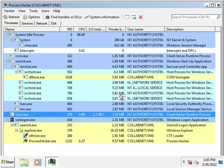The image size is (224, 168).
Task: Select svchost.exe with PID 668
Action: (x=109, y=83)
